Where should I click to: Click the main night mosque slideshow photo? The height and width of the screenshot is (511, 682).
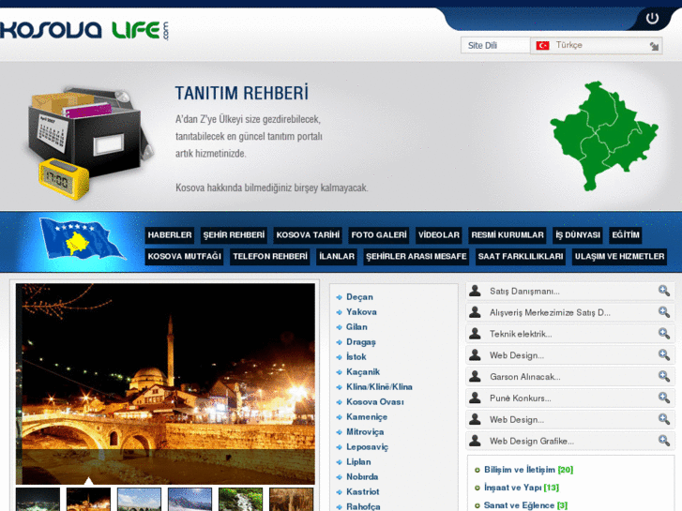[x=165, y=384]
